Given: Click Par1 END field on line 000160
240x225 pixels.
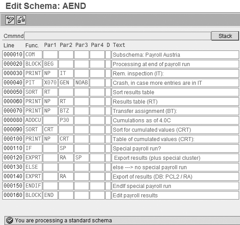Looking at the screenshot, I should point(50,195).
